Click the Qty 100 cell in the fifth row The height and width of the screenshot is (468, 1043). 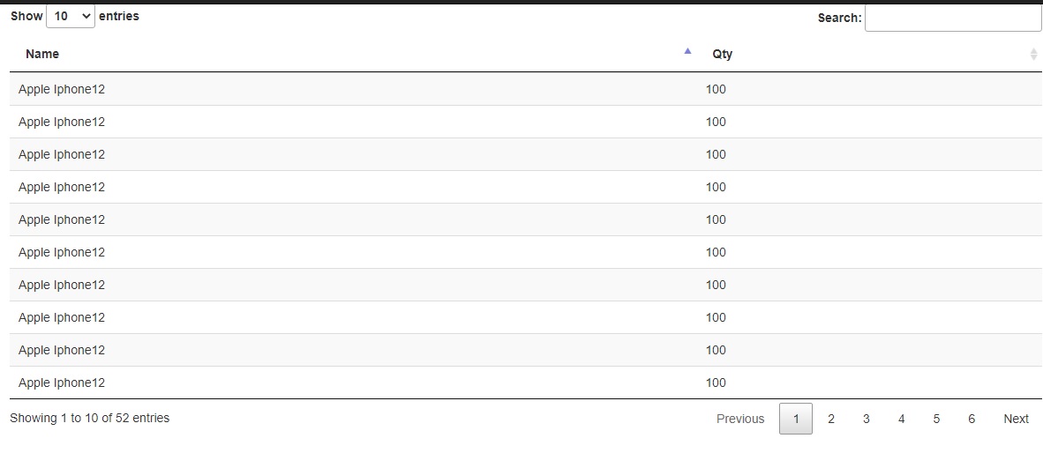point(716,219)
